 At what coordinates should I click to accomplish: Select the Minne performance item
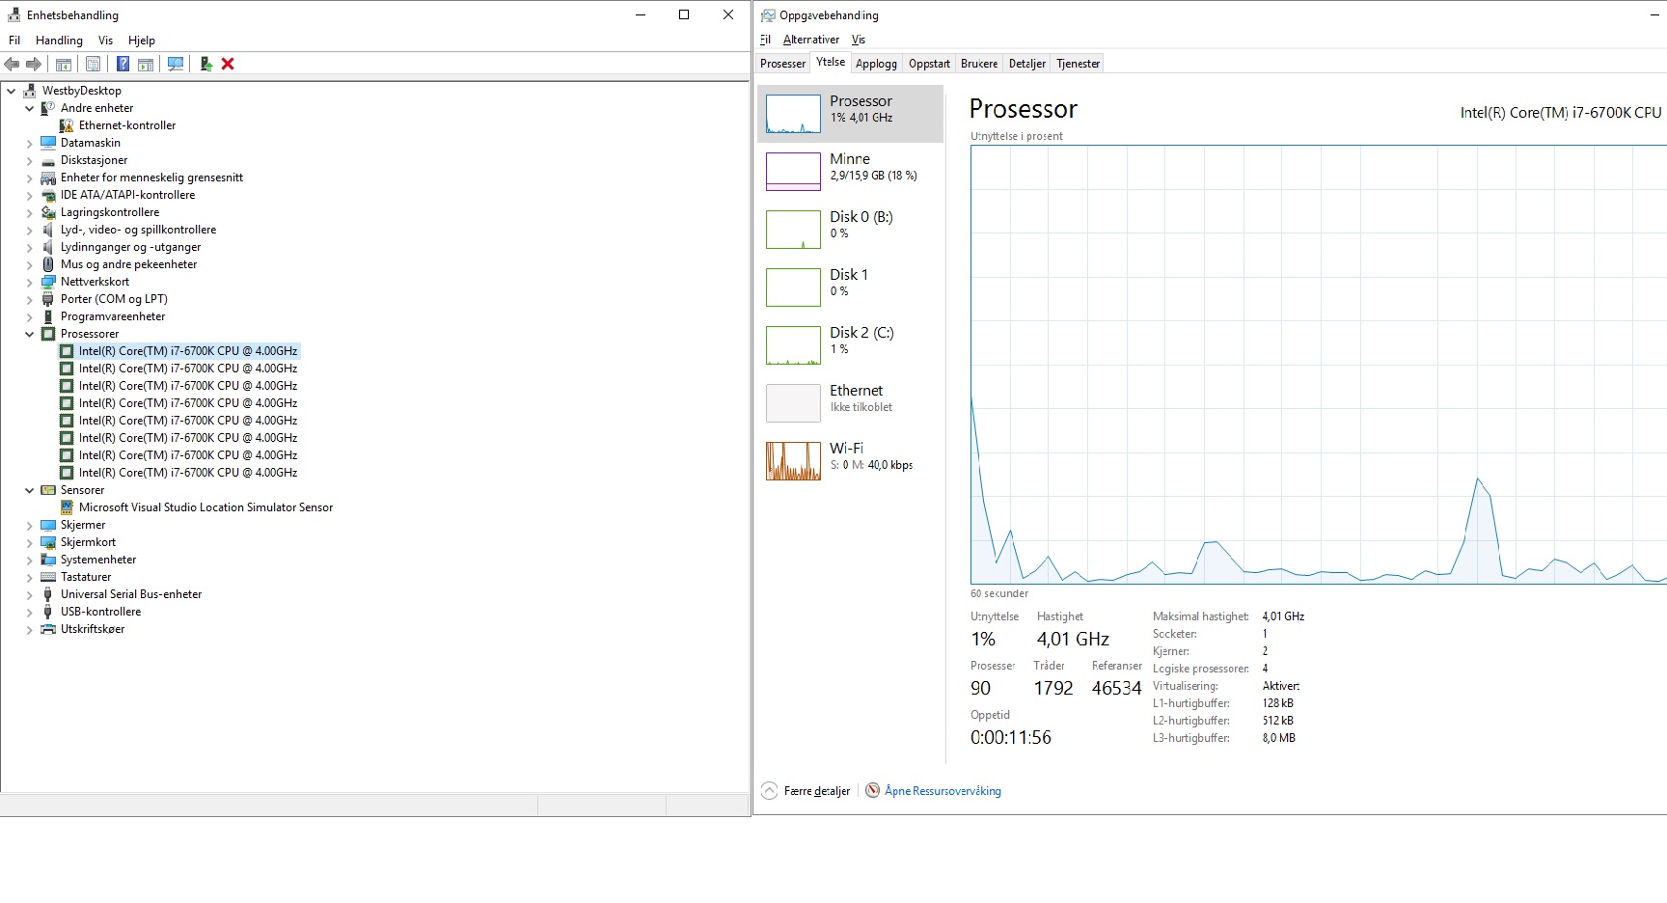pyautogui.click(x=850, y=172)
